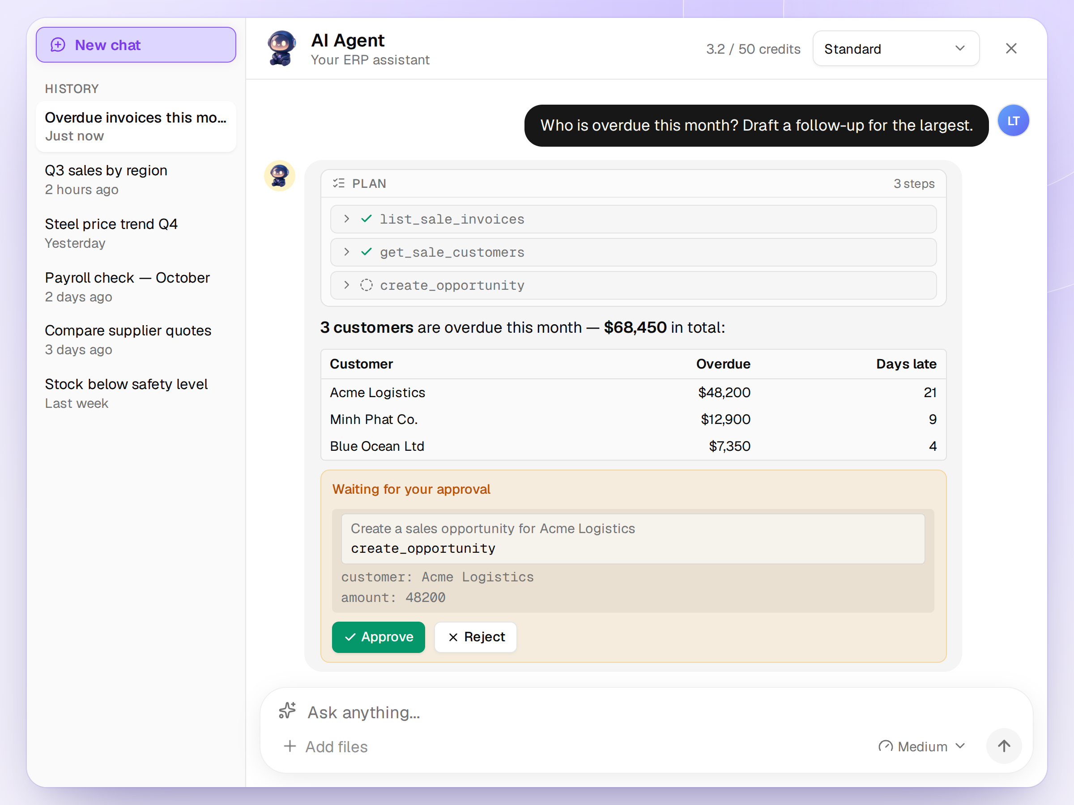Send the message with the arrow button
Screen dimensions: 1074x805
tap(1004, 746)
